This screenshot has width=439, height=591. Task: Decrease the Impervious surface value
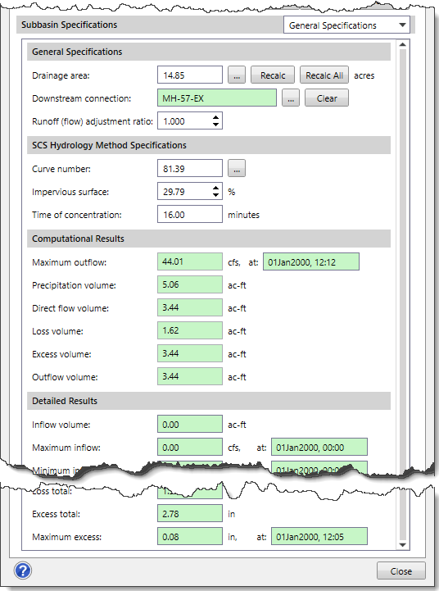[x=215, y=195]
